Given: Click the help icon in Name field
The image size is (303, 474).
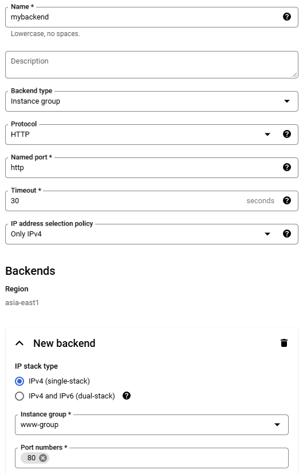Looking at the screenshot, I should [286, 17].
